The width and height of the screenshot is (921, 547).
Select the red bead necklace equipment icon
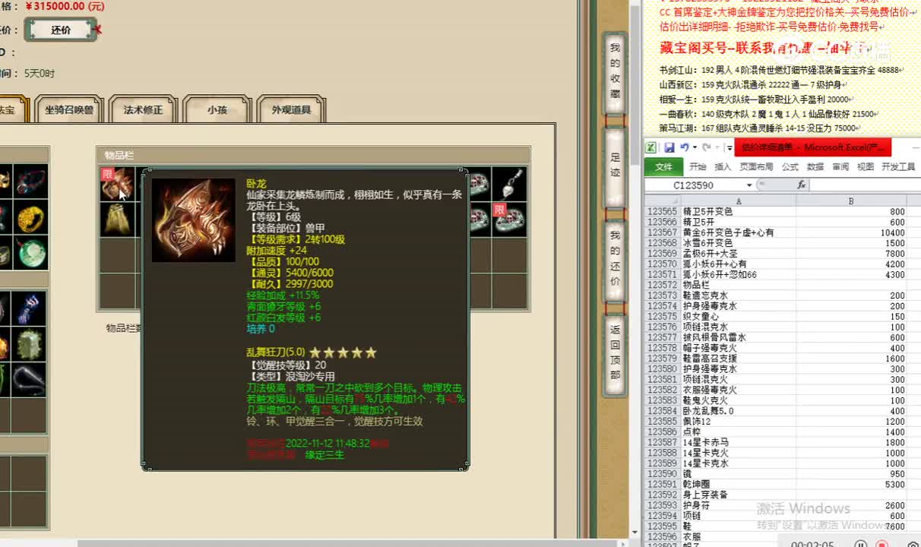click(30, 182)
